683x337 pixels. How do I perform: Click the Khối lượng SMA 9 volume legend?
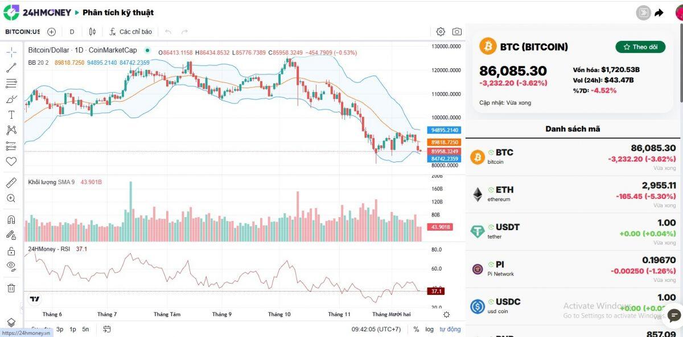coord(51,182)
